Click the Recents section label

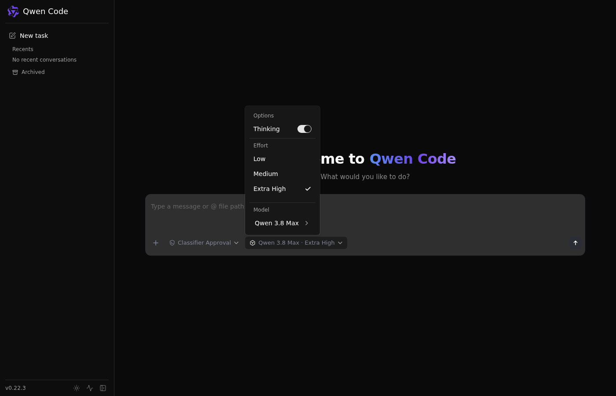tap(23, 49)
